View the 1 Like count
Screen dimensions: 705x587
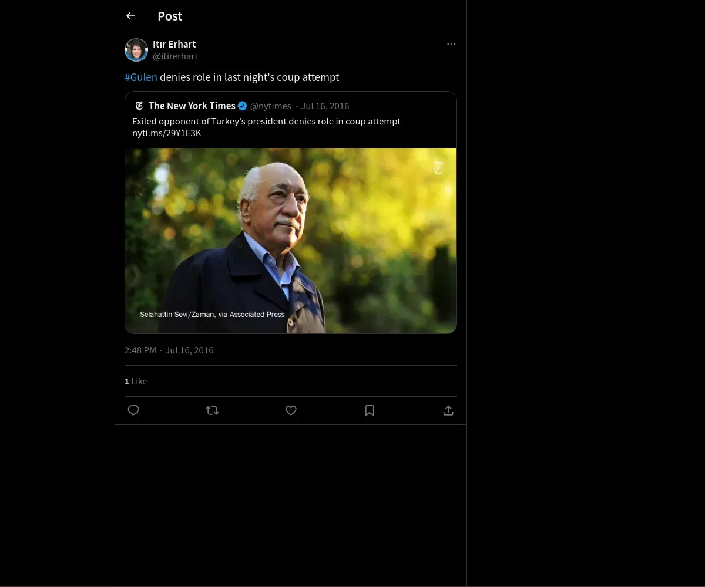(136, 382)
